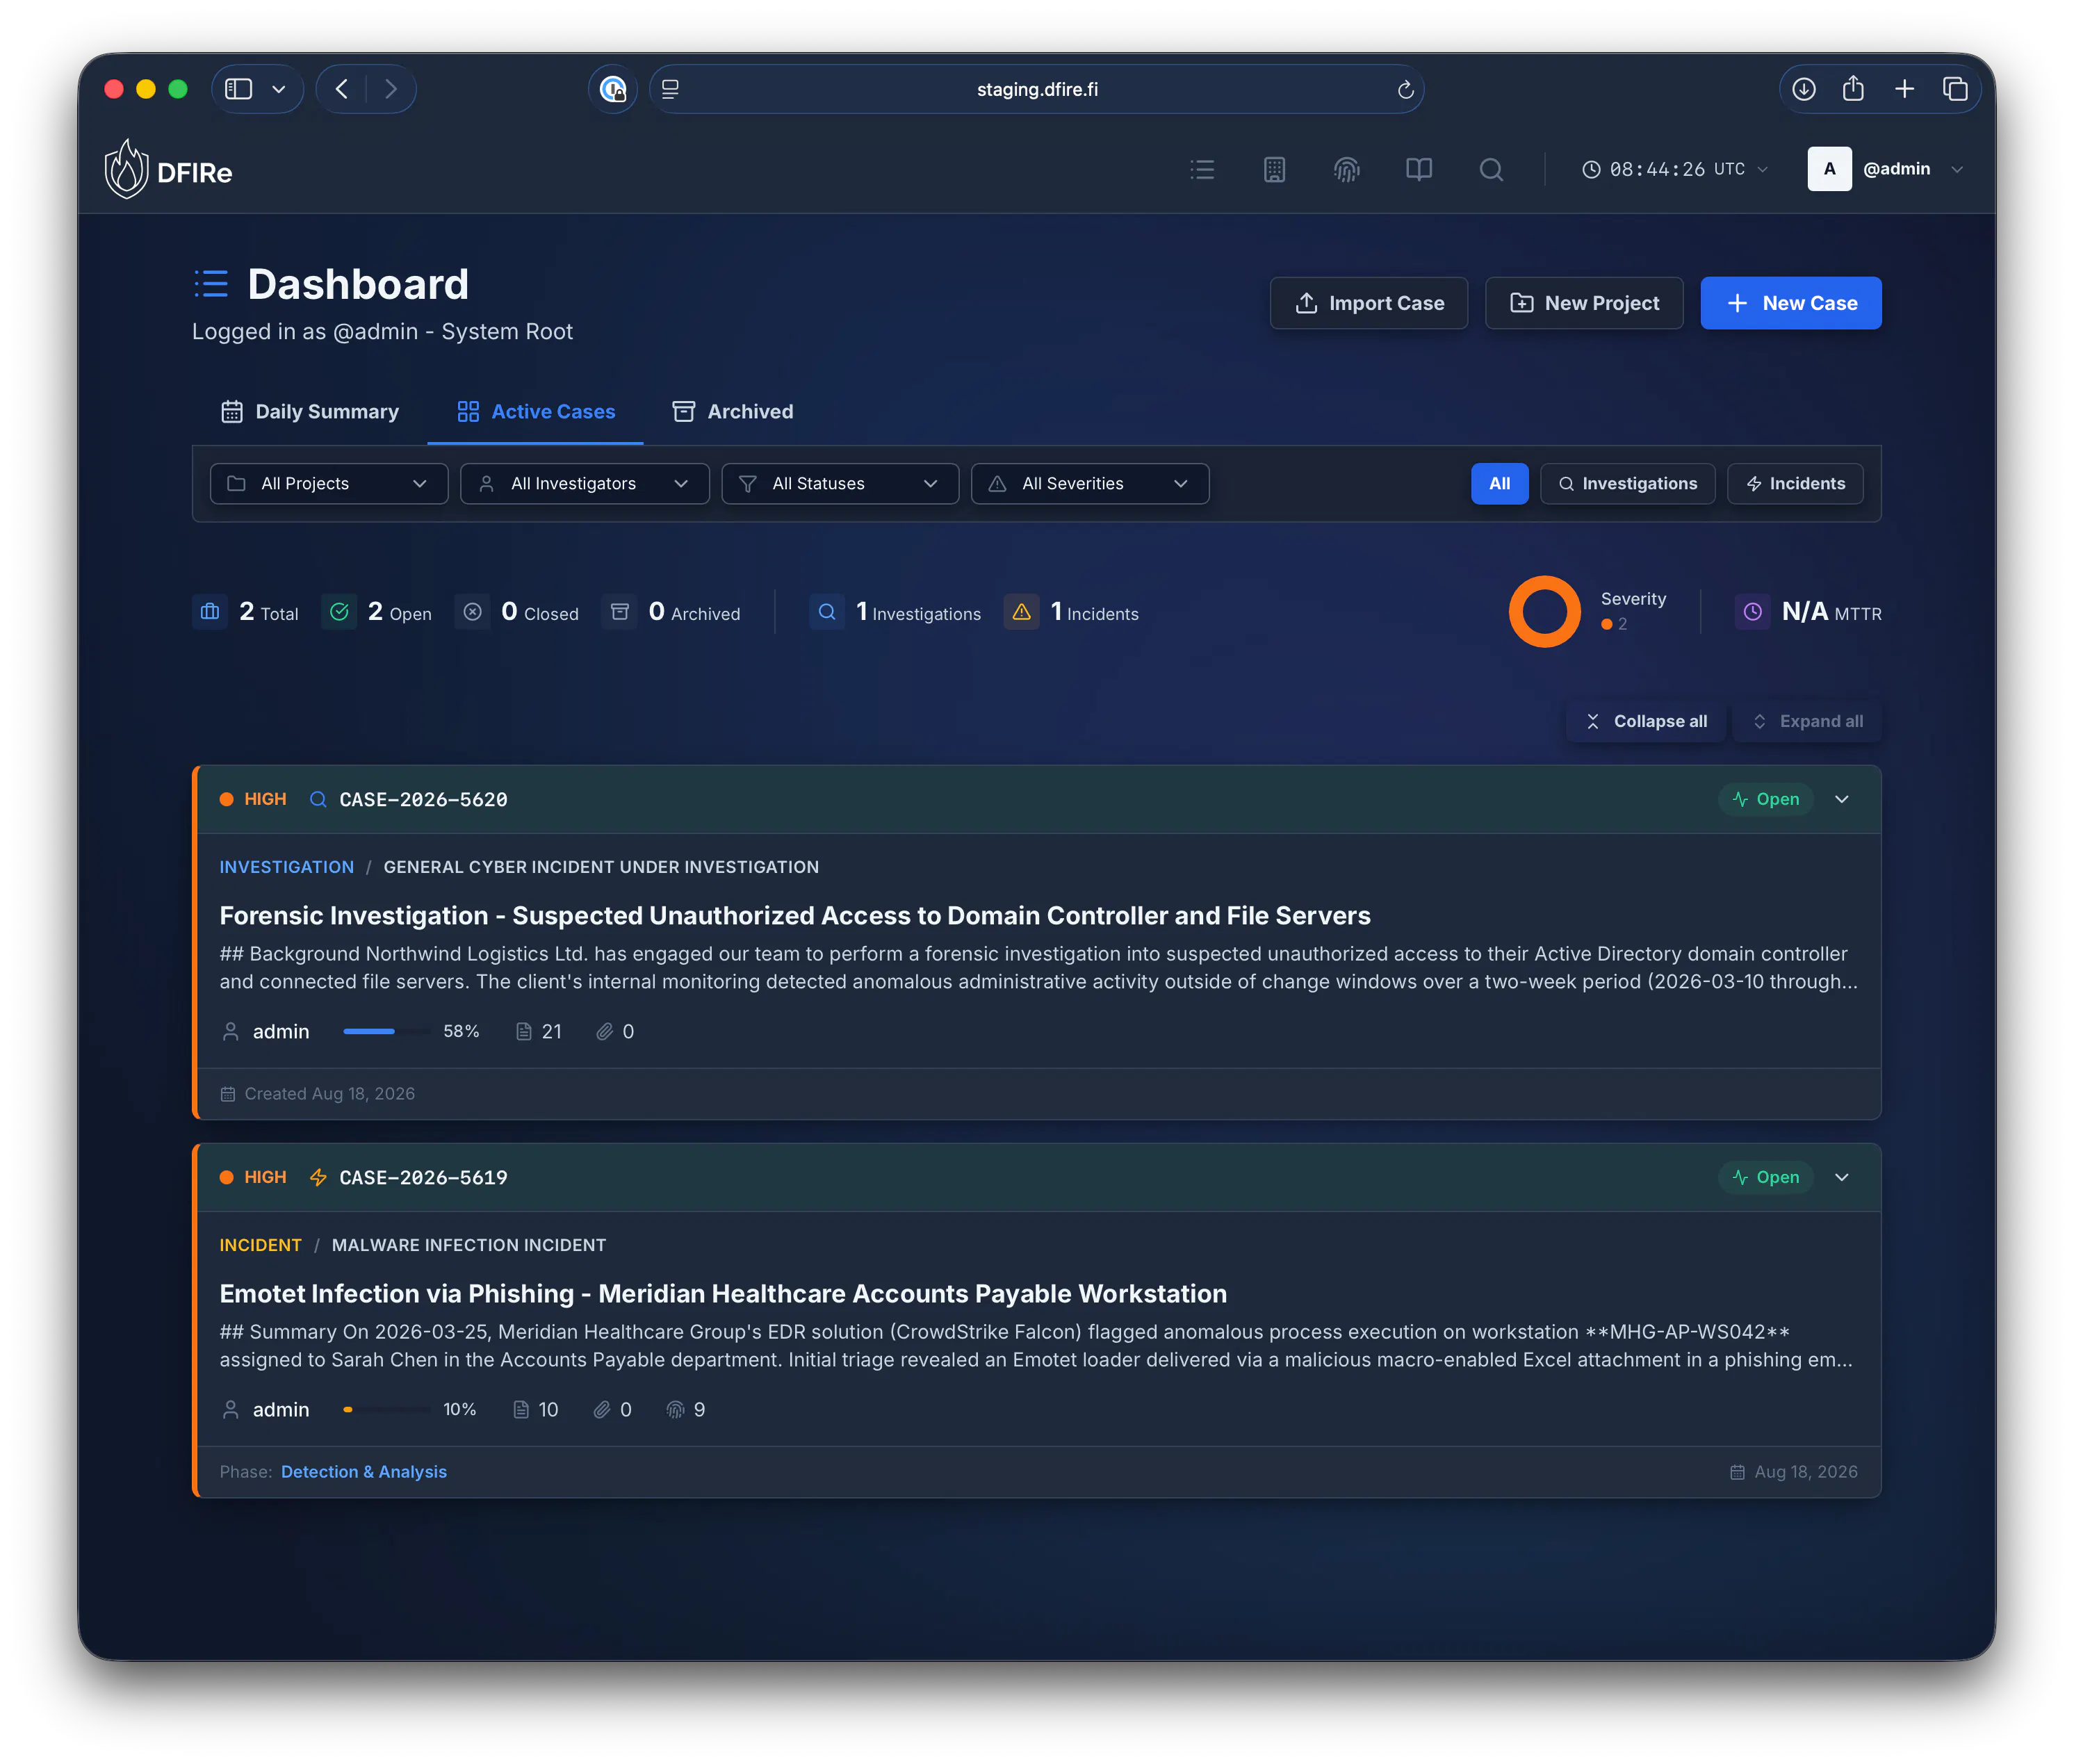
Task: Click the INVESTIGATION category label
Action: pos(287,867)
